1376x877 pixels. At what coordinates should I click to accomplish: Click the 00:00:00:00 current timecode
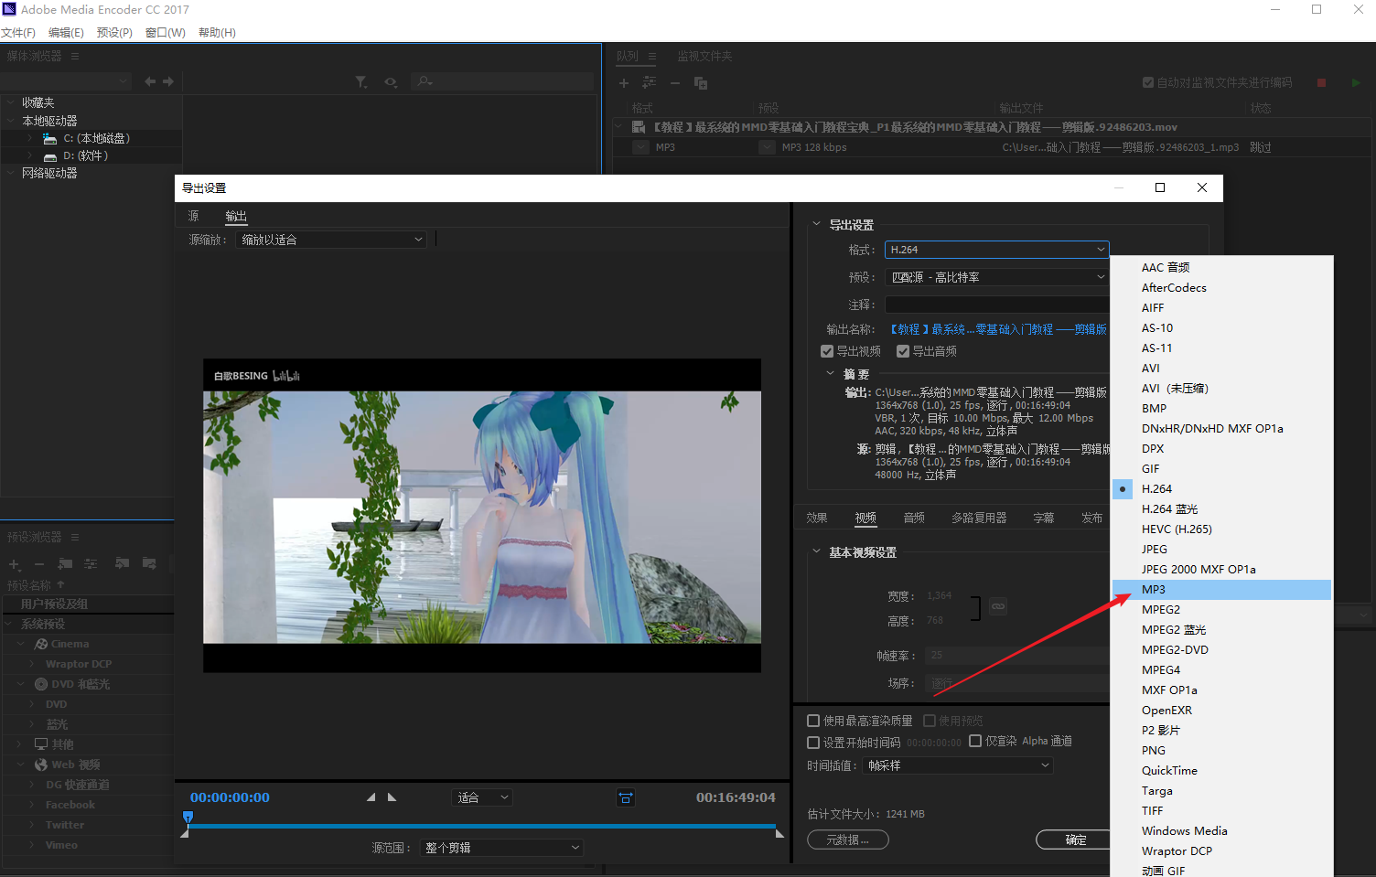pyautogui.click(x=230, y=797)
